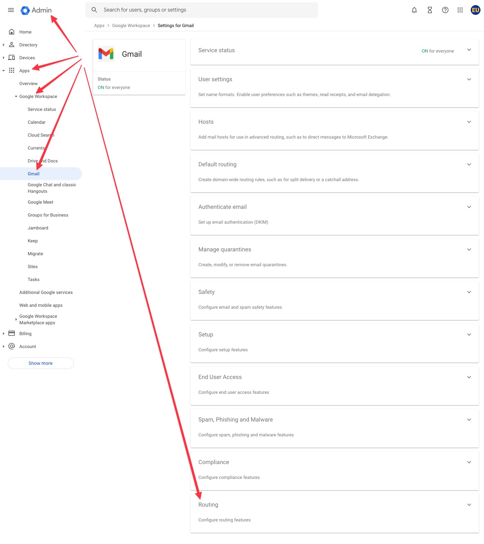Open Tasks in the sidebar
This screenshot has width=484, height=544.
[34, 279]
